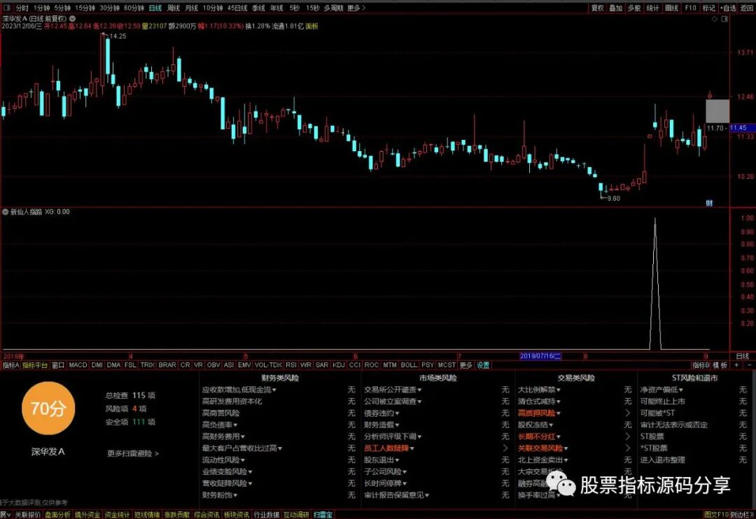Screen dimensions: 756x519
Task: Open arrow beside 长期不分红 row
Action: click(627, 436)
